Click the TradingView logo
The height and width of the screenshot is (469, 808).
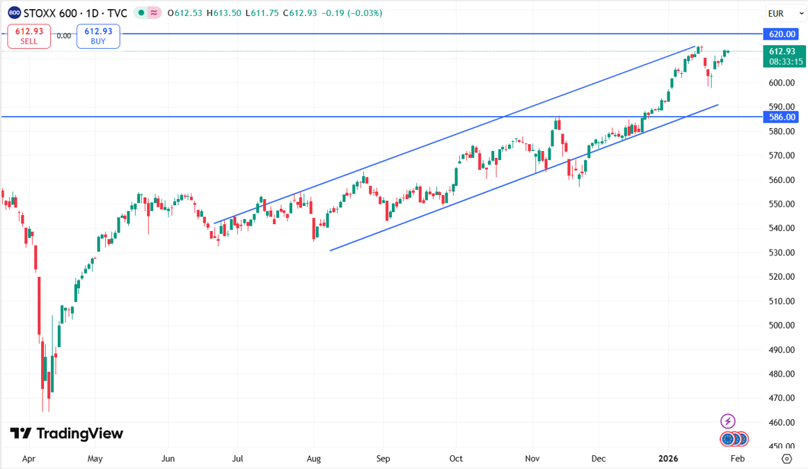67,434
